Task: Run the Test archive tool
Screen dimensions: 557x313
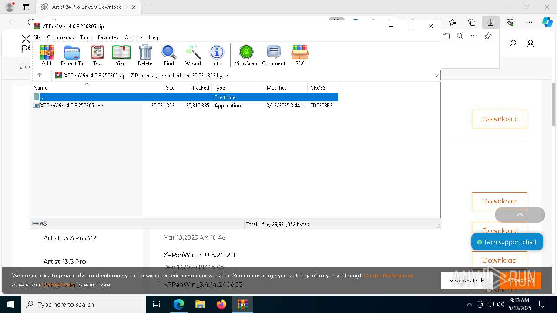Action: coord(97,55)
